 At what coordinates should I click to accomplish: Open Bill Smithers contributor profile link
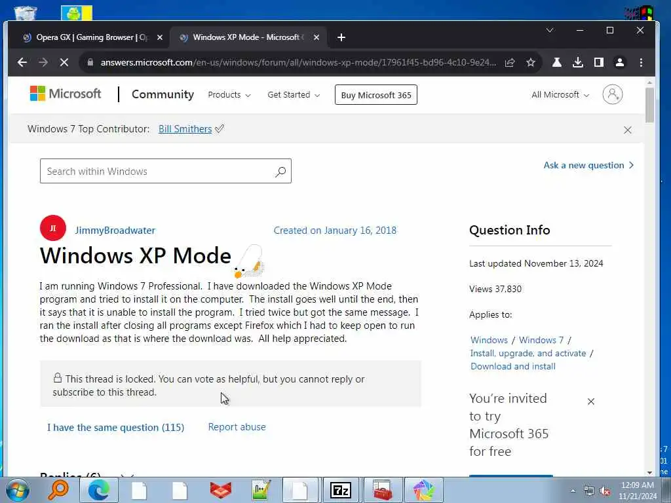point(185,129)
